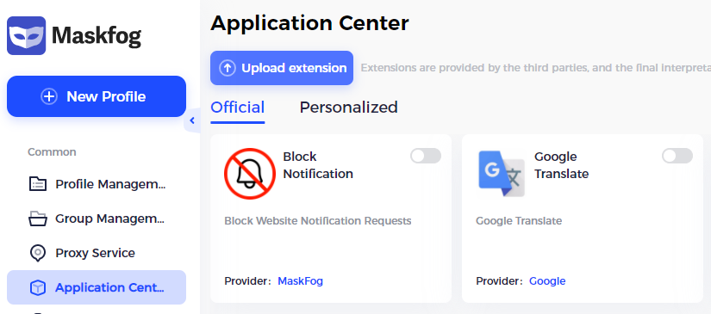Click the upload arrow circle icon
Screen dimensions: 711x314
(228, 68)
